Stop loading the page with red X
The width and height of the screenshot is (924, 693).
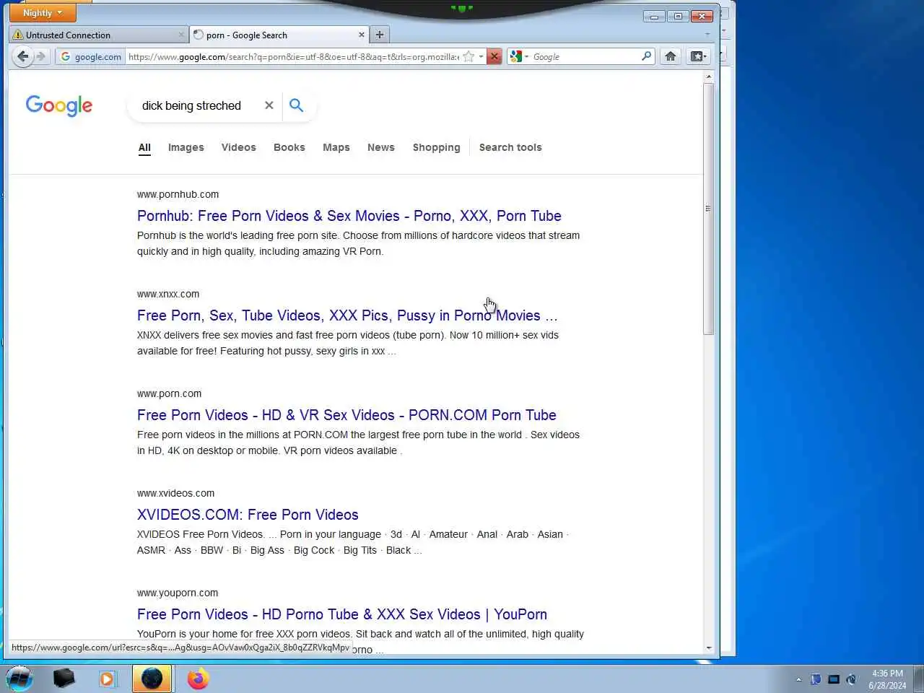[x=494, y=56]
